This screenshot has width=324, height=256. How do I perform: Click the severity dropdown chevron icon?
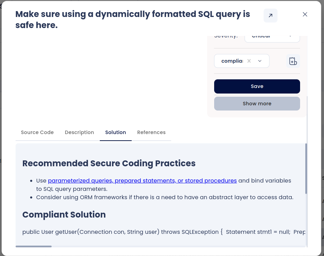click(x=290, y=36)
